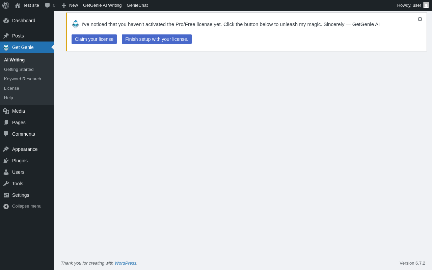Click the user avatar thumbnail
The image size is (432, 270).
[x=426, y=5]
